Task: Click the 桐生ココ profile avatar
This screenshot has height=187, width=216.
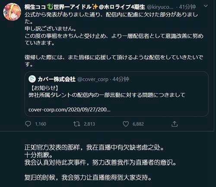Action: click(12, 12)
